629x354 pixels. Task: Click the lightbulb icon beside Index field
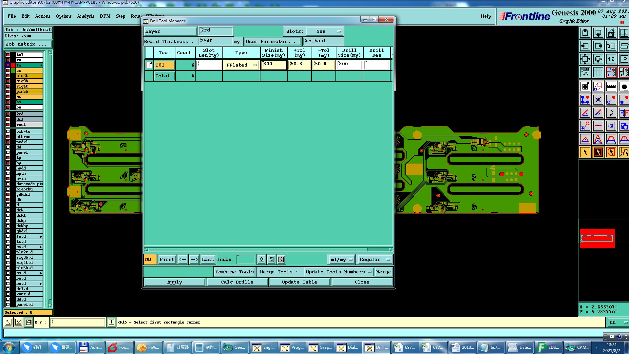tap(261, 260)
